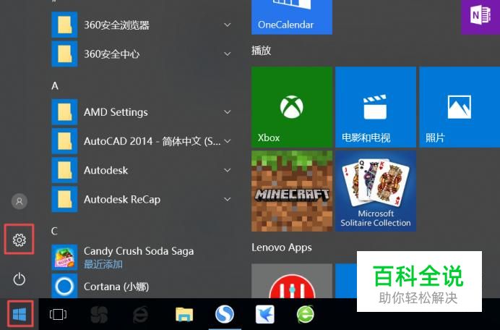Open Sogou browser taskbar icon
This screenshot has width=500, height=330.
[x=225, y=314]
